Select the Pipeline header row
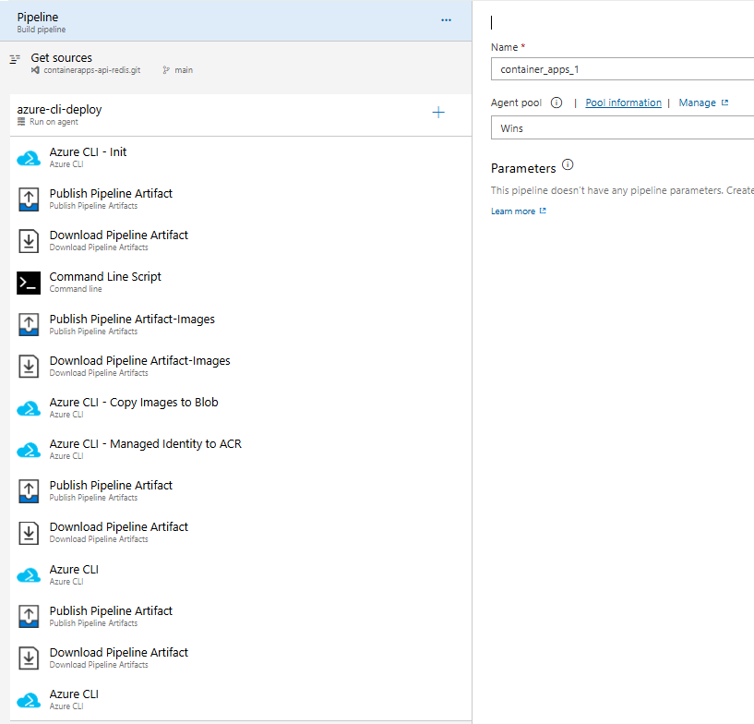This screenshot has width=754, height=724. (x=235, y=20)
